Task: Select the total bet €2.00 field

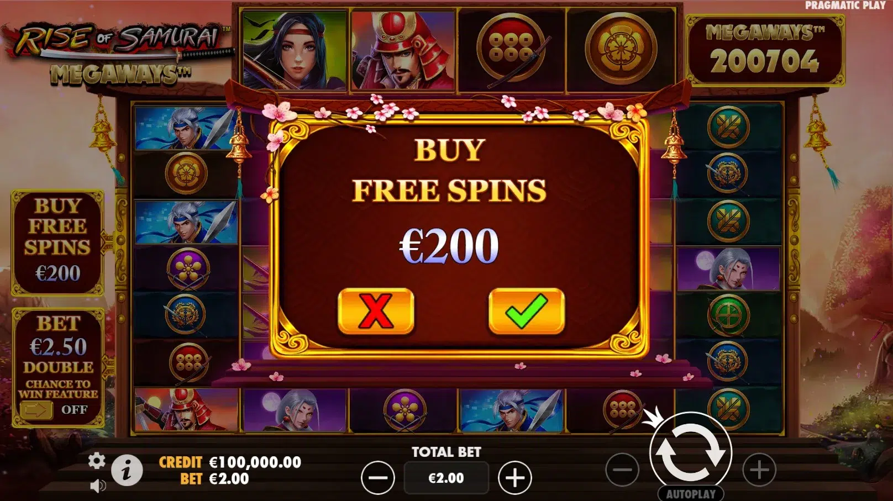Action: 446,478
